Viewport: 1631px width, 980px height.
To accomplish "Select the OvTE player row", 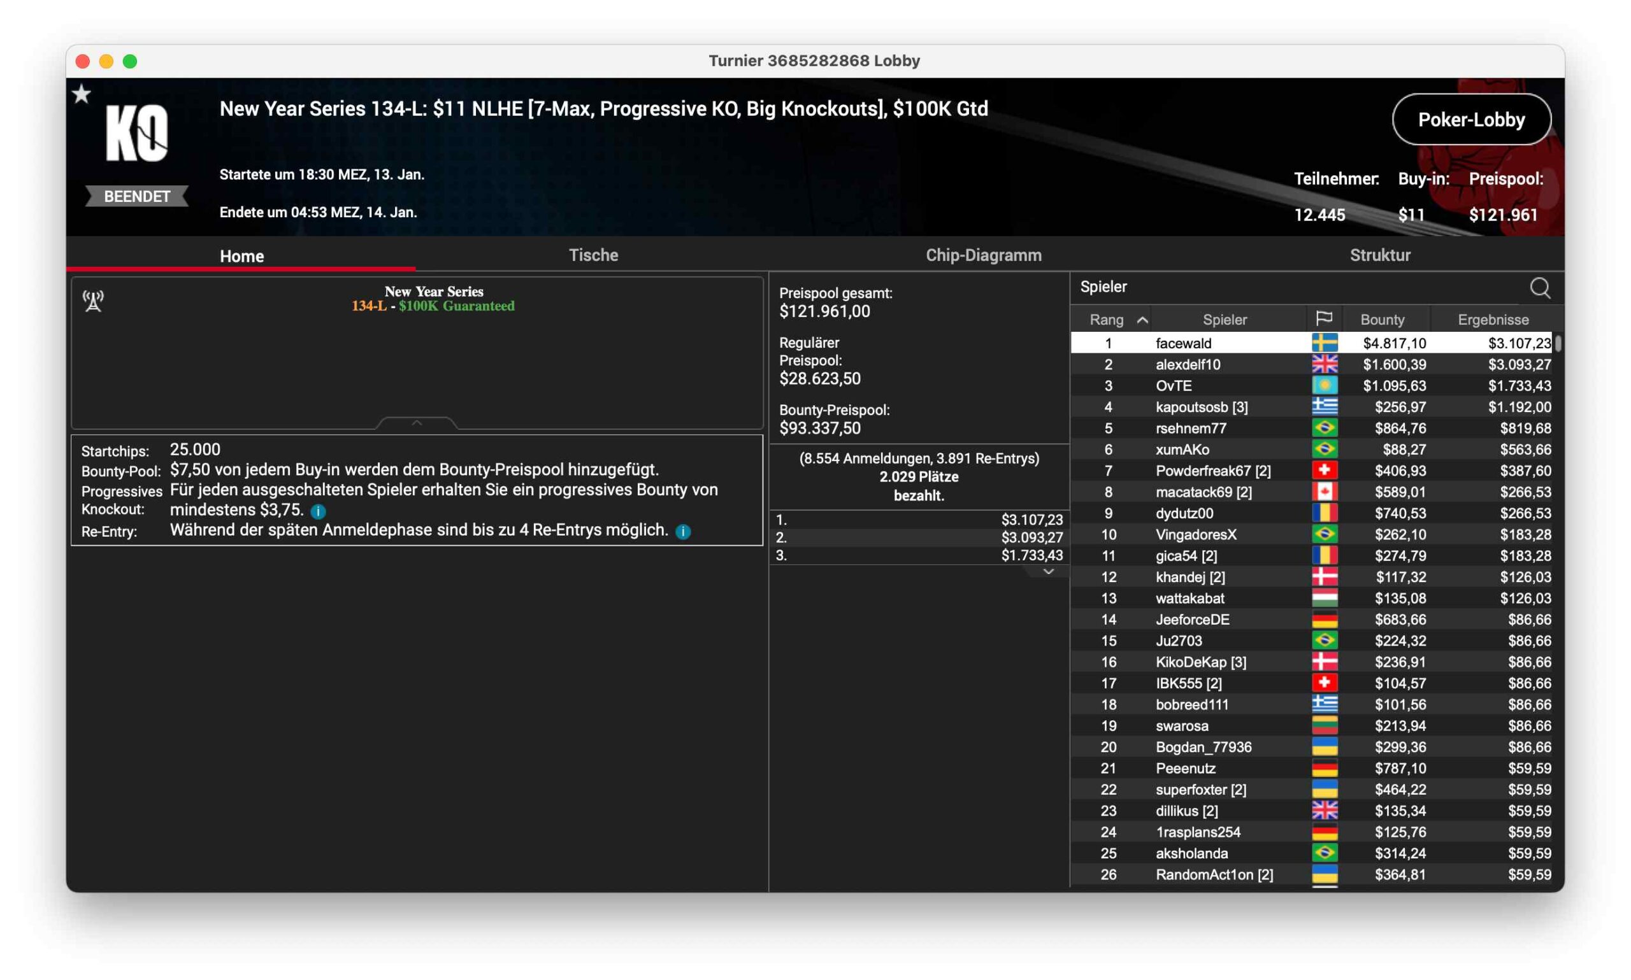I will tap(1173, 386).
